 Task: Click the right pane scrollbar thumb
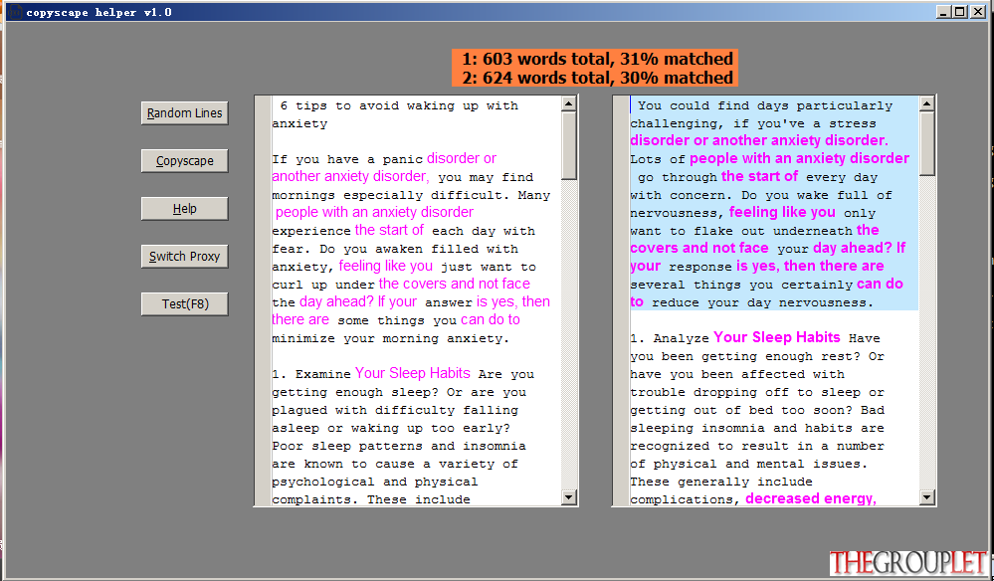point(926,143)
